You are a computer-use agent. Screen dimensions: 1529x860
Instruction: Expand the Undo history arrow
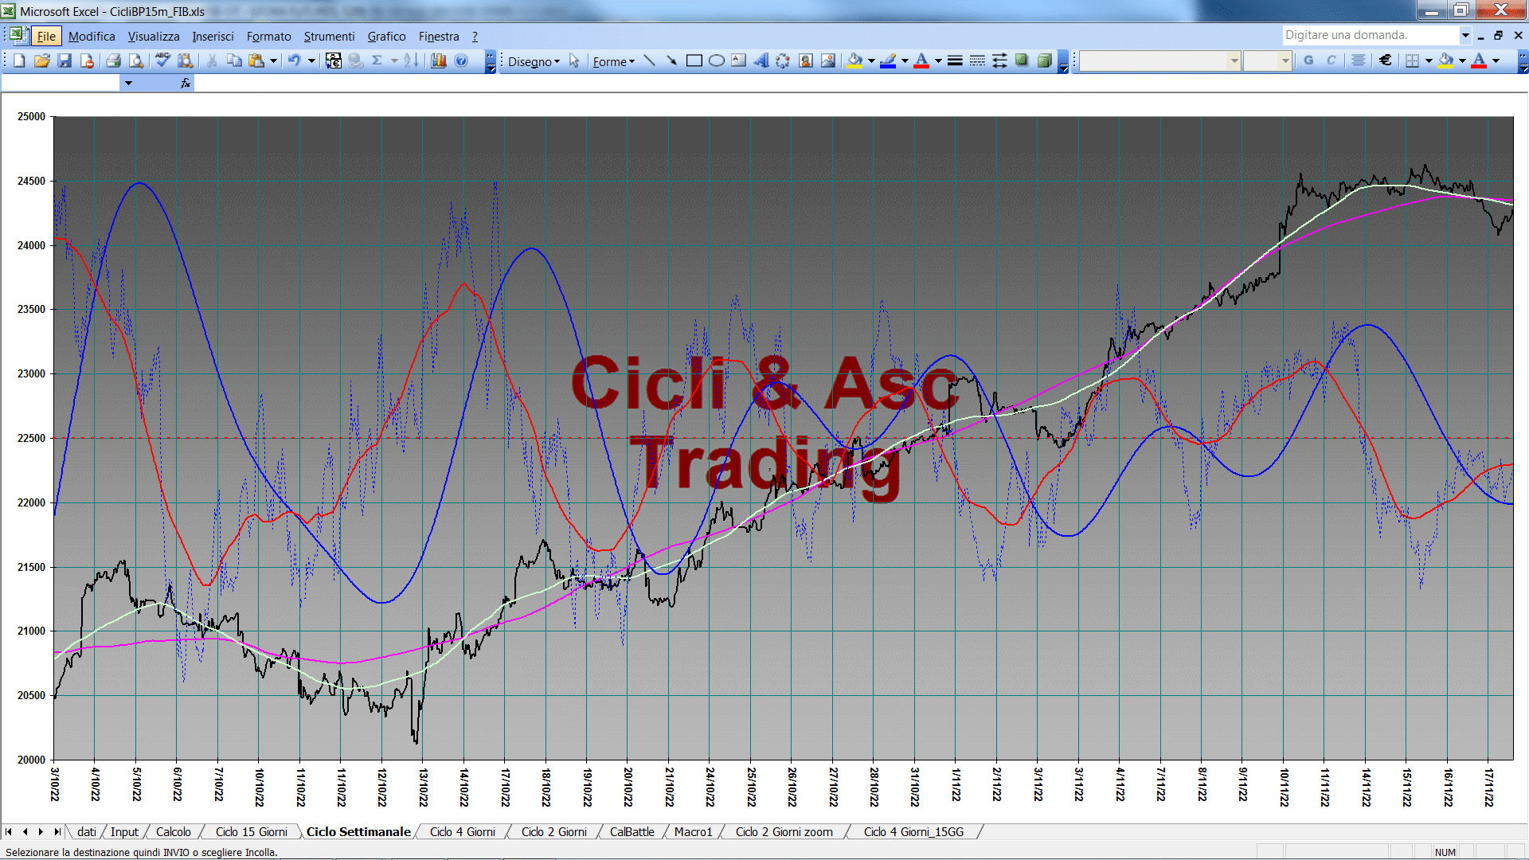click(x=311, y=61)
